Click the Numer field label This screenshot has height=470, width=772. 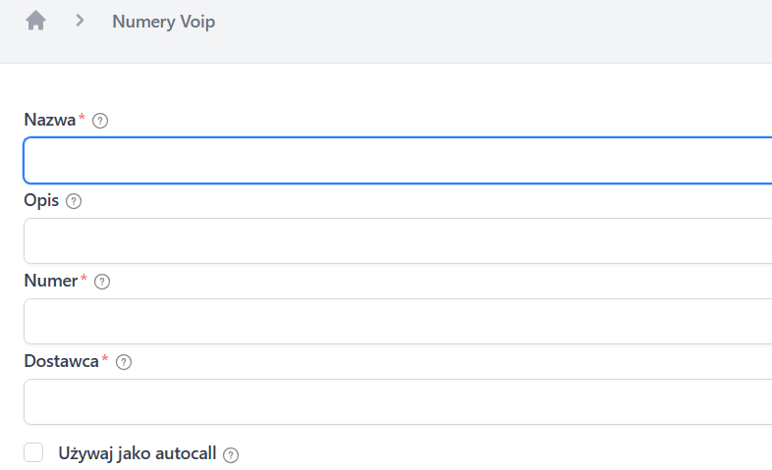click(50, 281)
